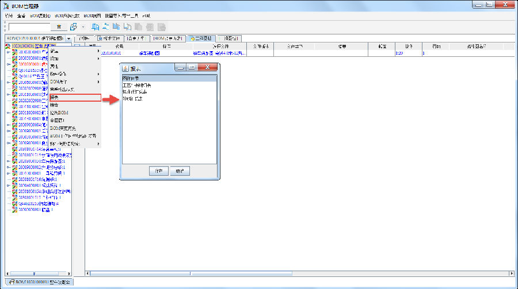Click the right cancel button in the 报表 dialog
Viewport: 518px width, 289px height.
(180, 171)
